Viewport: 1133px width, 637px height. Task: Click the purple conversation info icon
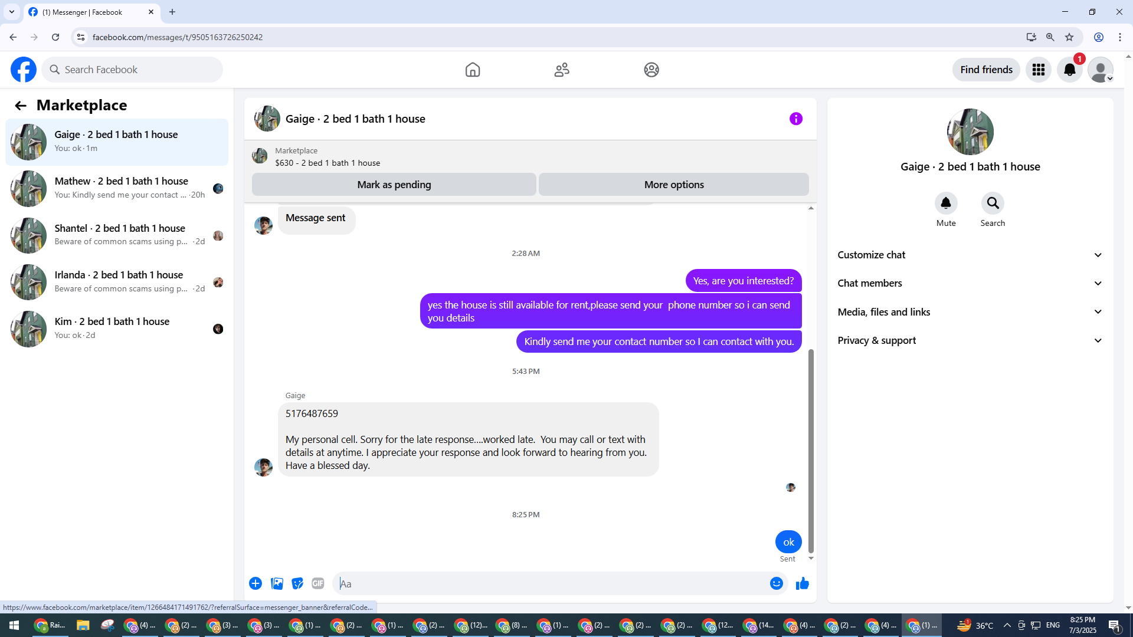click(795, 119)
